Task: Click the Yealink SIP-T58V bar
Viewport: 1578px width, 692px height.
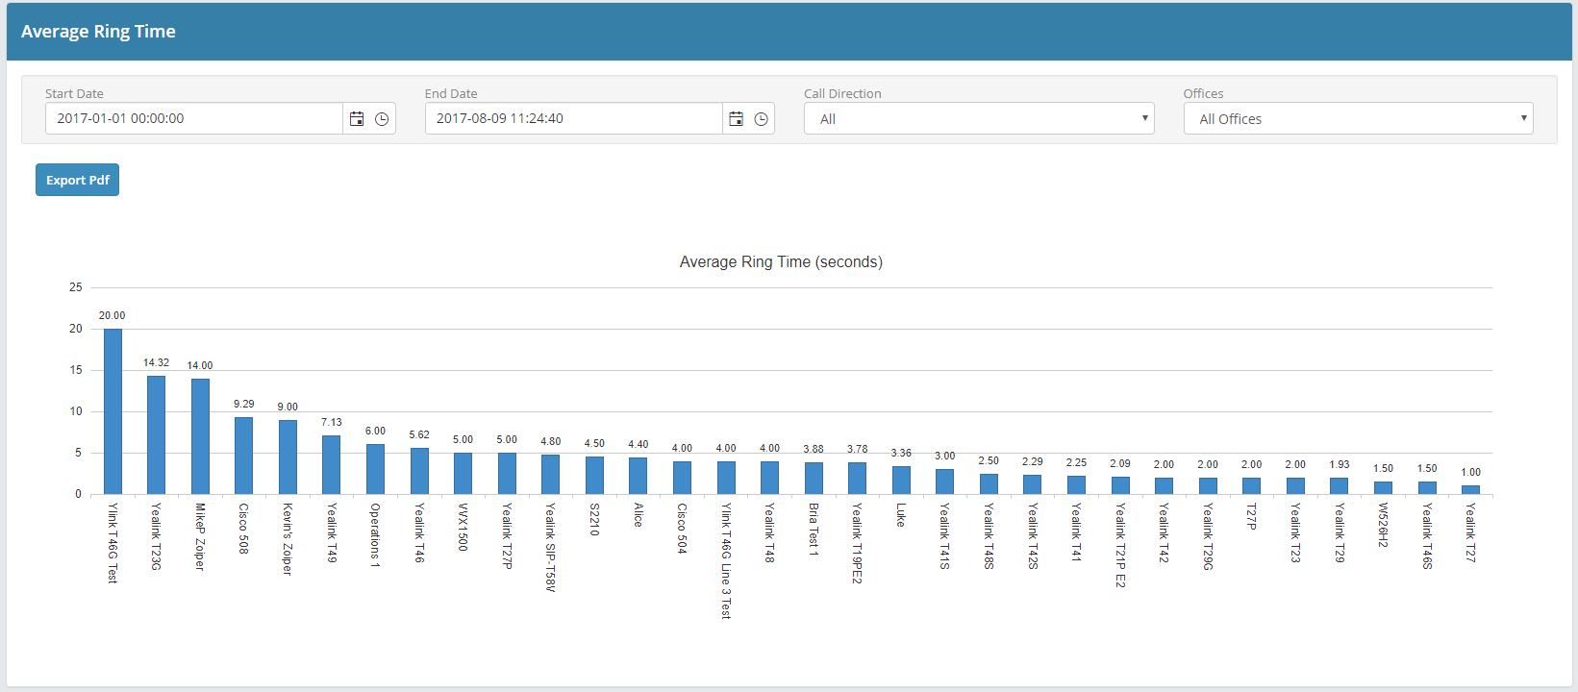Action: [550, 475]
